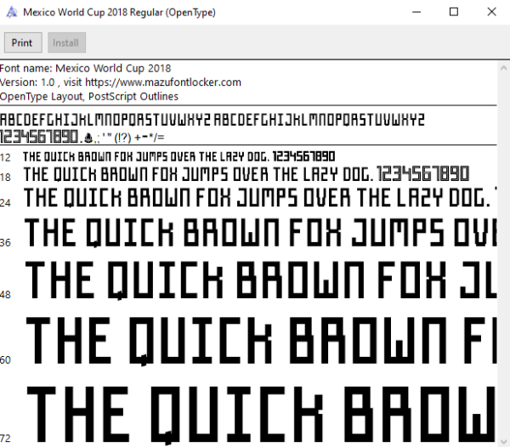
Task: Maximize the font viewer window
Action: pos(454,12)
